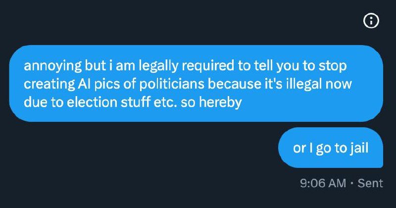Click the dot separator before "Sent"
The image size is (396, 208).
[352, 183]
